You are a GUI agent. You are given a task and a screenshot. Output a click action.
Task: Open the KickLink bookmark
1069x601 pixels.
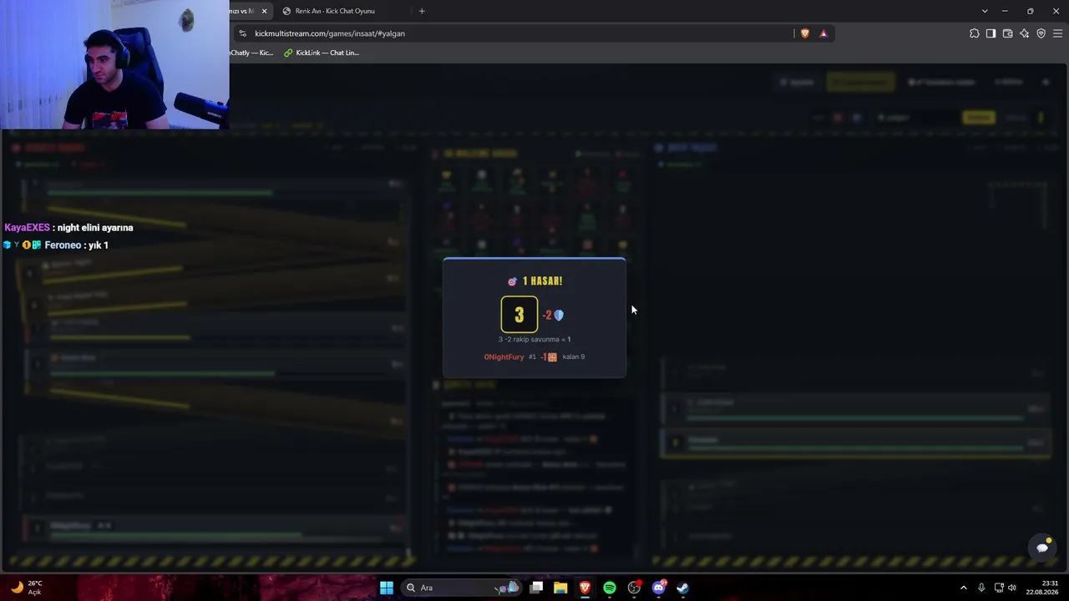click(322, 53)
